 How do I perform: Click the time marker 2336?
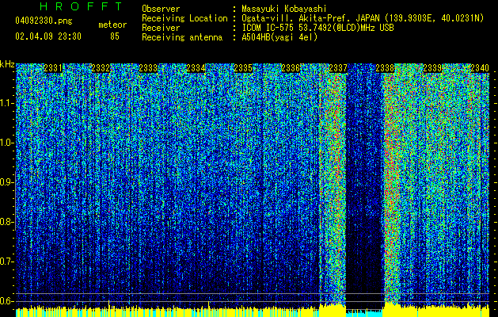(291, 68)
